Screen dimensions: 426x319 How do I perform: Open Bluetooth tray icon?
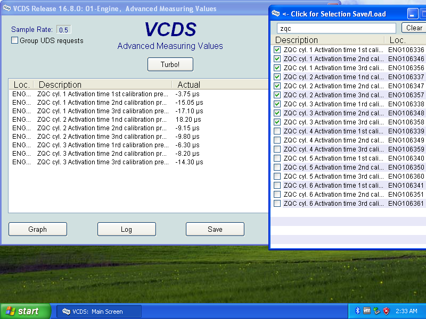pyautogui.click(x=357, y=311)
